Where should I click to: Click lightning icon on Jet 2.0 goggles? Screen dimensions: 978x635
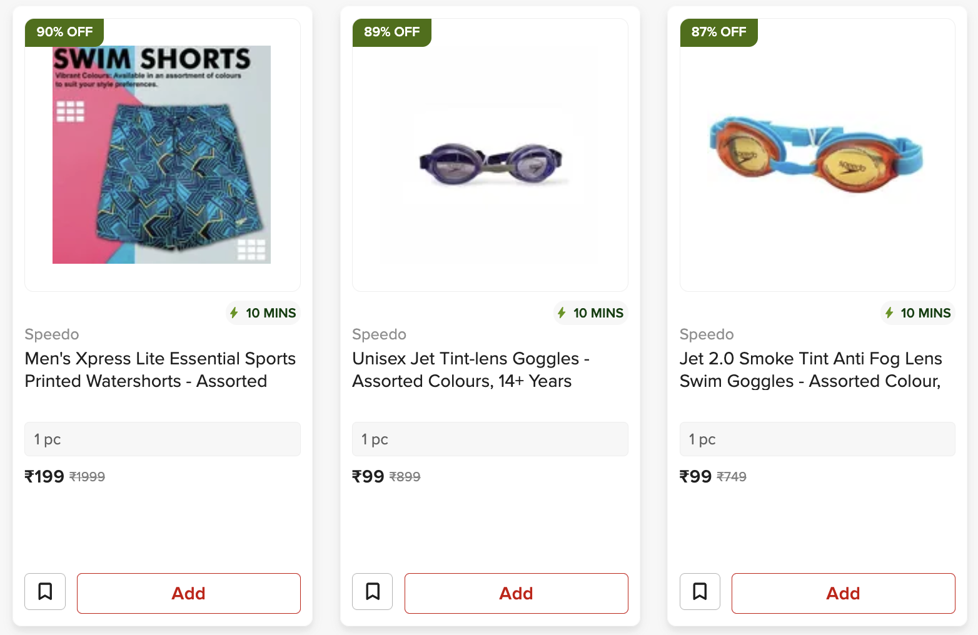(889, 312)
